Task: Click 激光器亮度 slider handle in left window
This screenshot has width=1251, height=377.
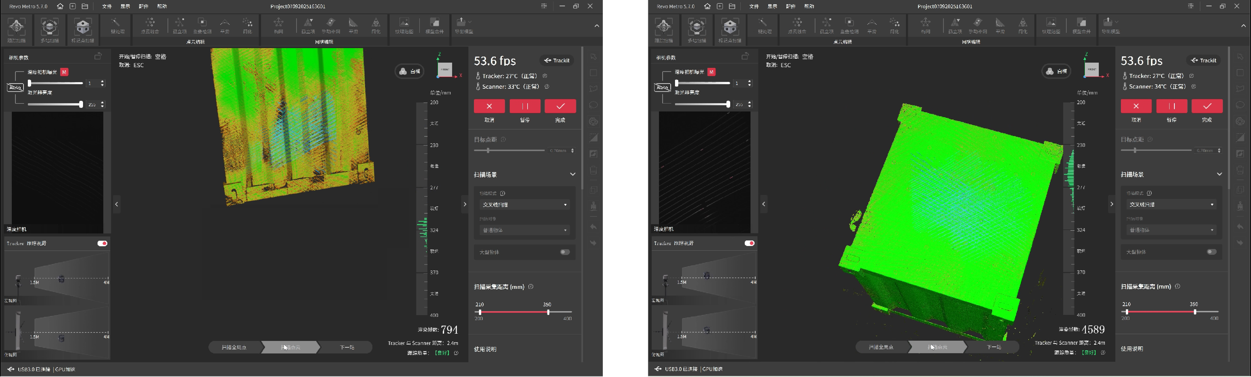Action: point(80,104)
